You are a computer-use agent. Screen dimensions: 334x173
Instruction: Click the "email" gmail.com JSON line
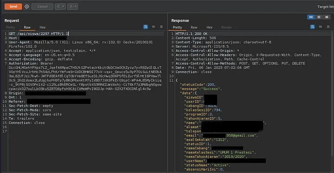[221, 135]
